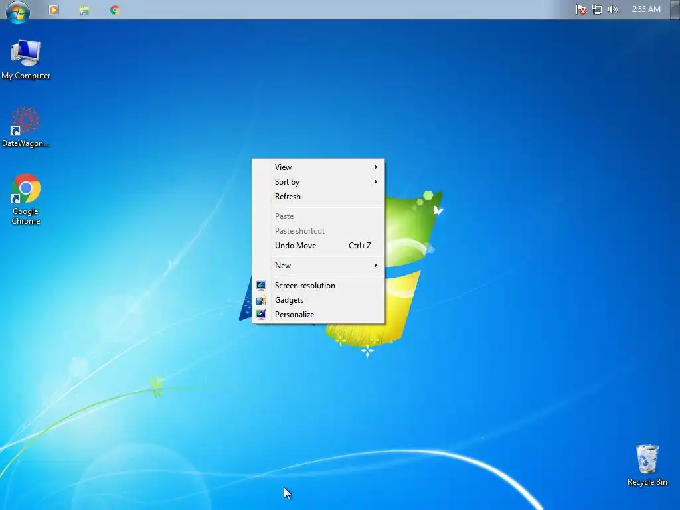Open the file explorer taskbar icon
Screen dimensions: 680x510
[84, 10]
